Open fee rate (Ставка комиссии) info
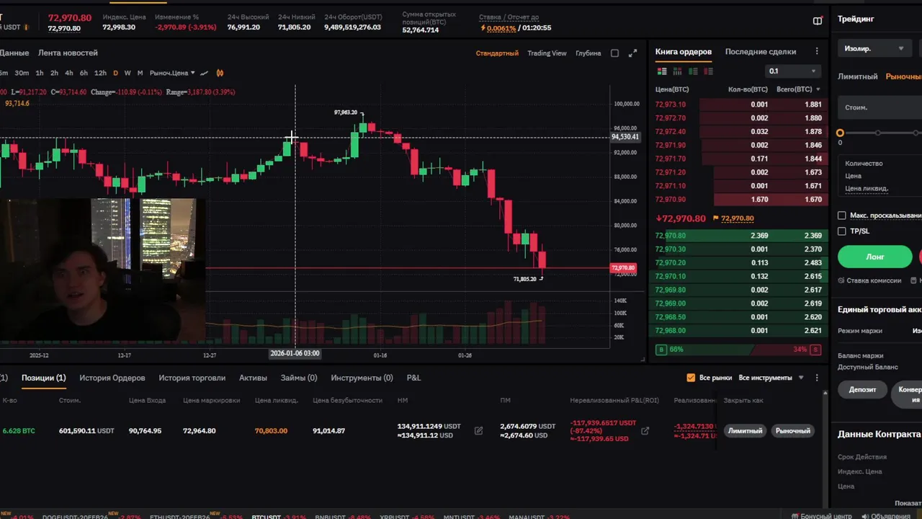The height and width of the screenshot is (519, 922). (x=869, y=280)
